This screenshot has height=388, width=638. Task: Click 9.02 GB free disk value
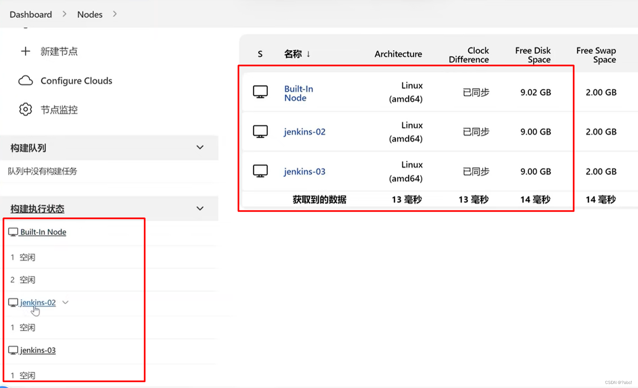(x=536, y=92)
